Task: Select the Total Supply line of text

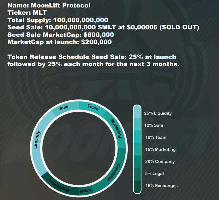Action: point(58,20)
